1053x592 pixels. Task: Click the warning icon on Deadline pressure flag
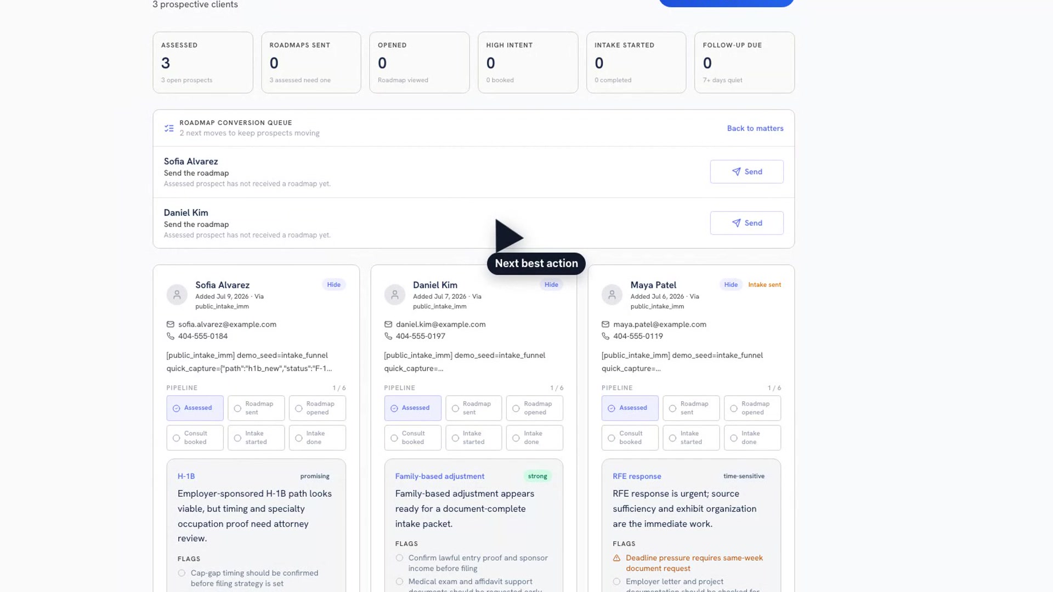pyautogui.click(x=616, y=558)
